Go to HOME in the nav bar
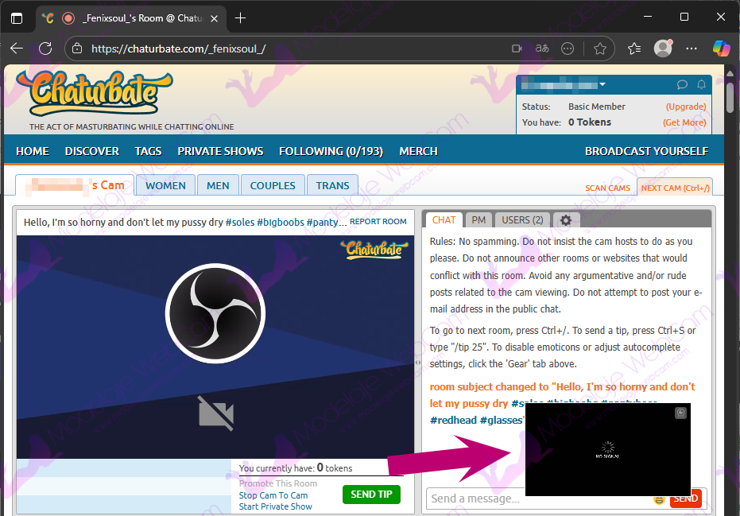Image resolution: width=740 pixels, height=516 pixels. 33,151
